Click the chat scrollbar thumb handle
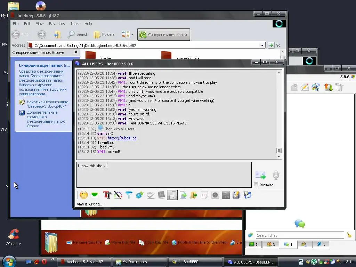 (279, 151)
